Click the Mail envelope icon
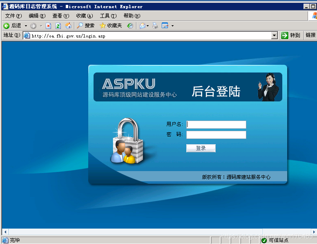 pos(143,26)
